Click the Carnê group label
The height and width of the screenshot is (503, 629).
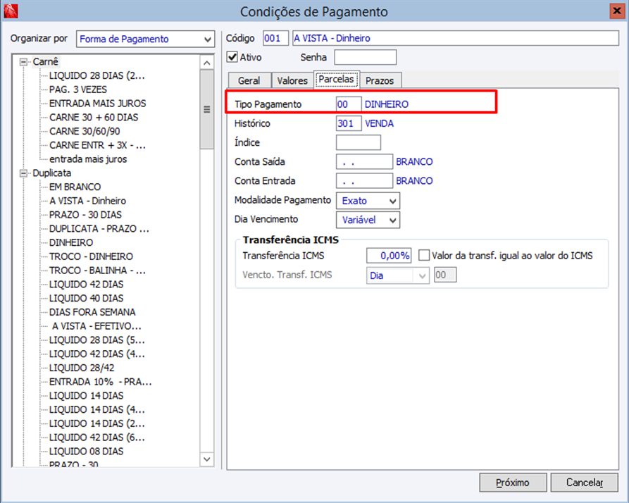(x=45, y=62)
